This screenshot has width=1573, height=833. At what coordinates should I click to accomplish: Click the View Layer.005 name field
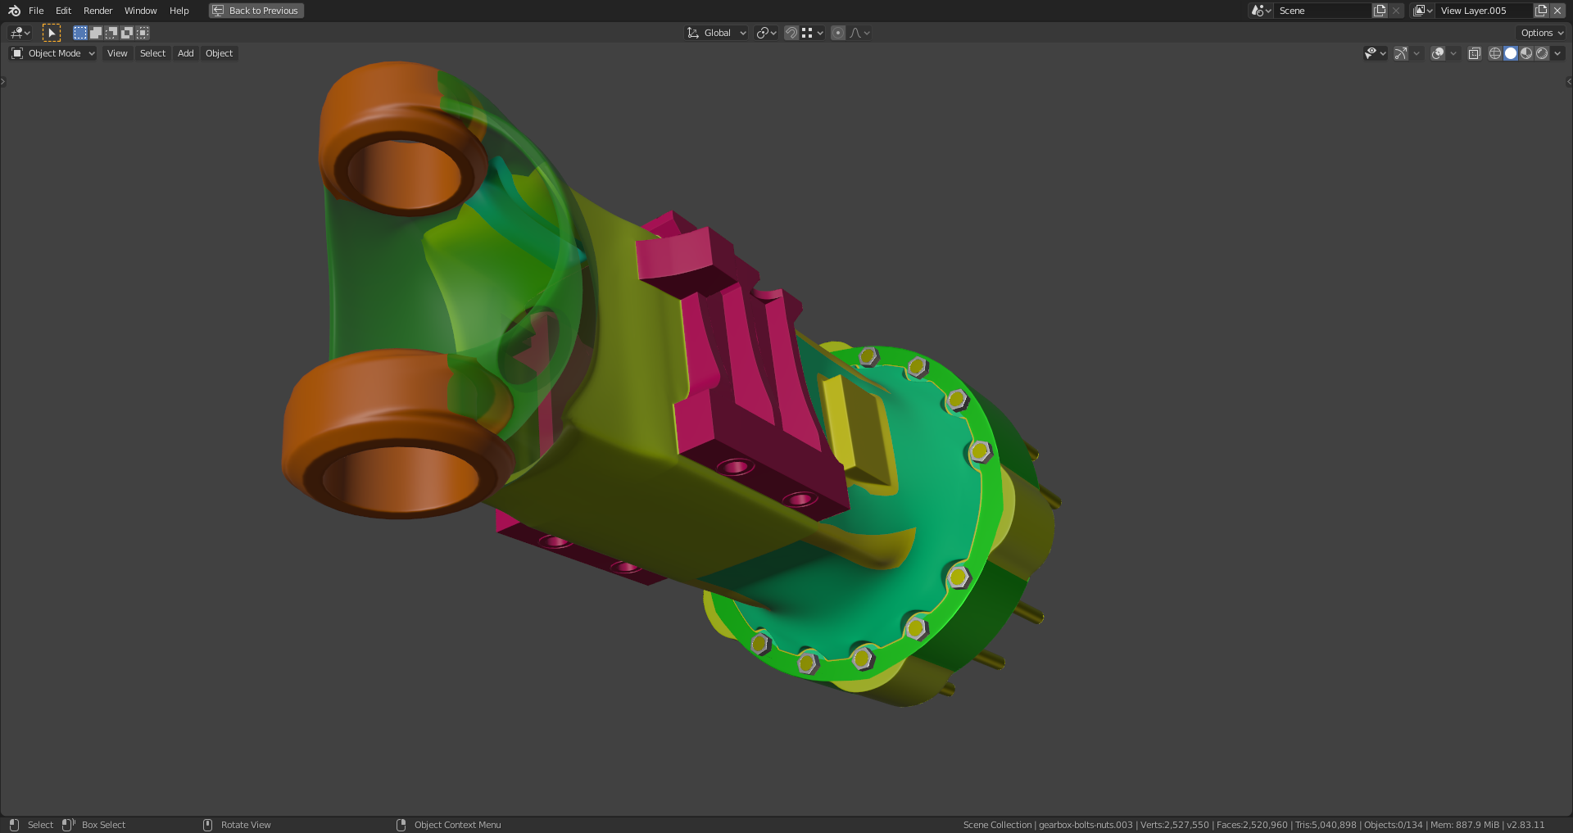tap(1484, 11)
